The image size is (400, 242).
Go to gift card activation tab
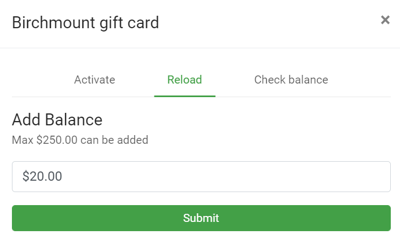(x=94, y=80)
